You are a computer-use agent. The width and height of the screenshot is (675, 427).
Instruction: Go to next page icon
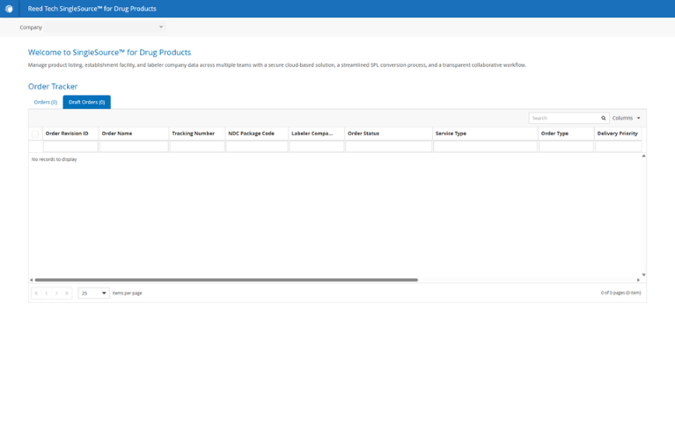pos(56,293)
